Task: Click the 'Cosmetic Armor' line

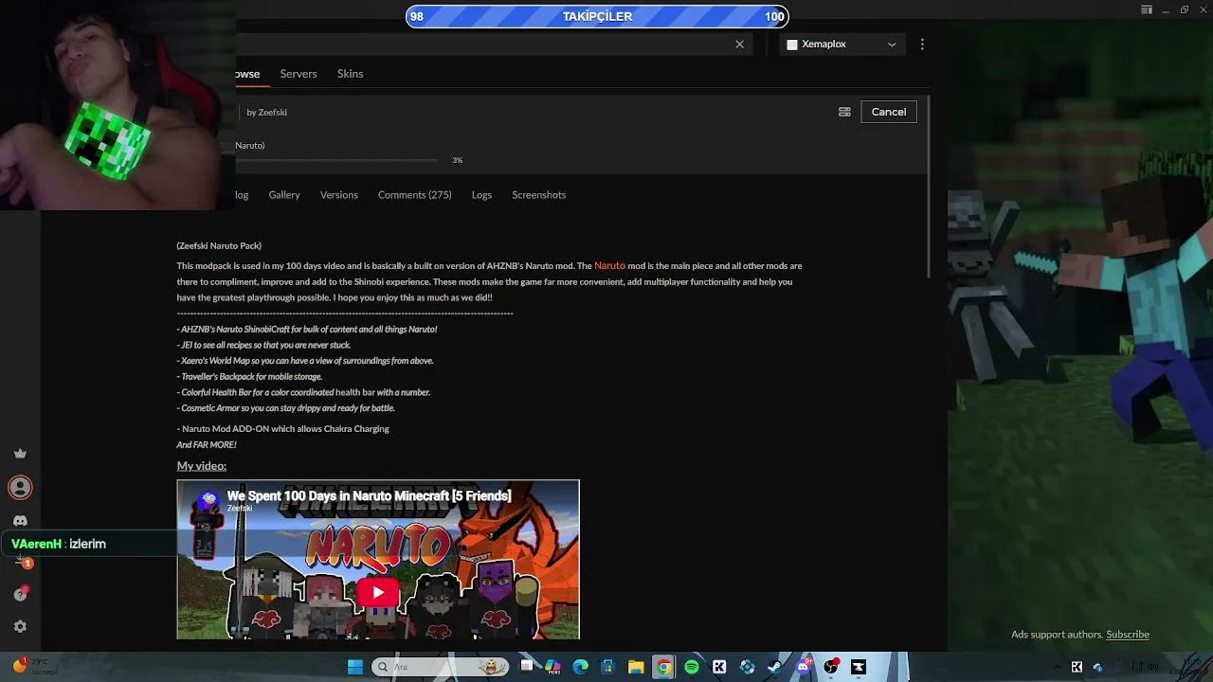Action: (286, 408)
